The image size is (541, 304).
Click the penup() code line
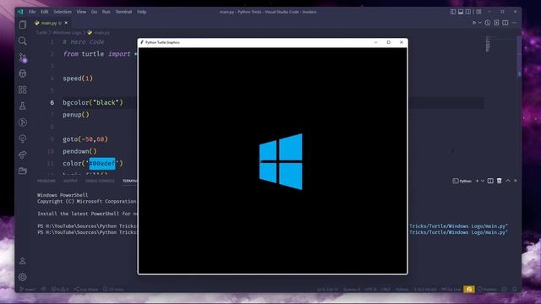pos(76,115)
